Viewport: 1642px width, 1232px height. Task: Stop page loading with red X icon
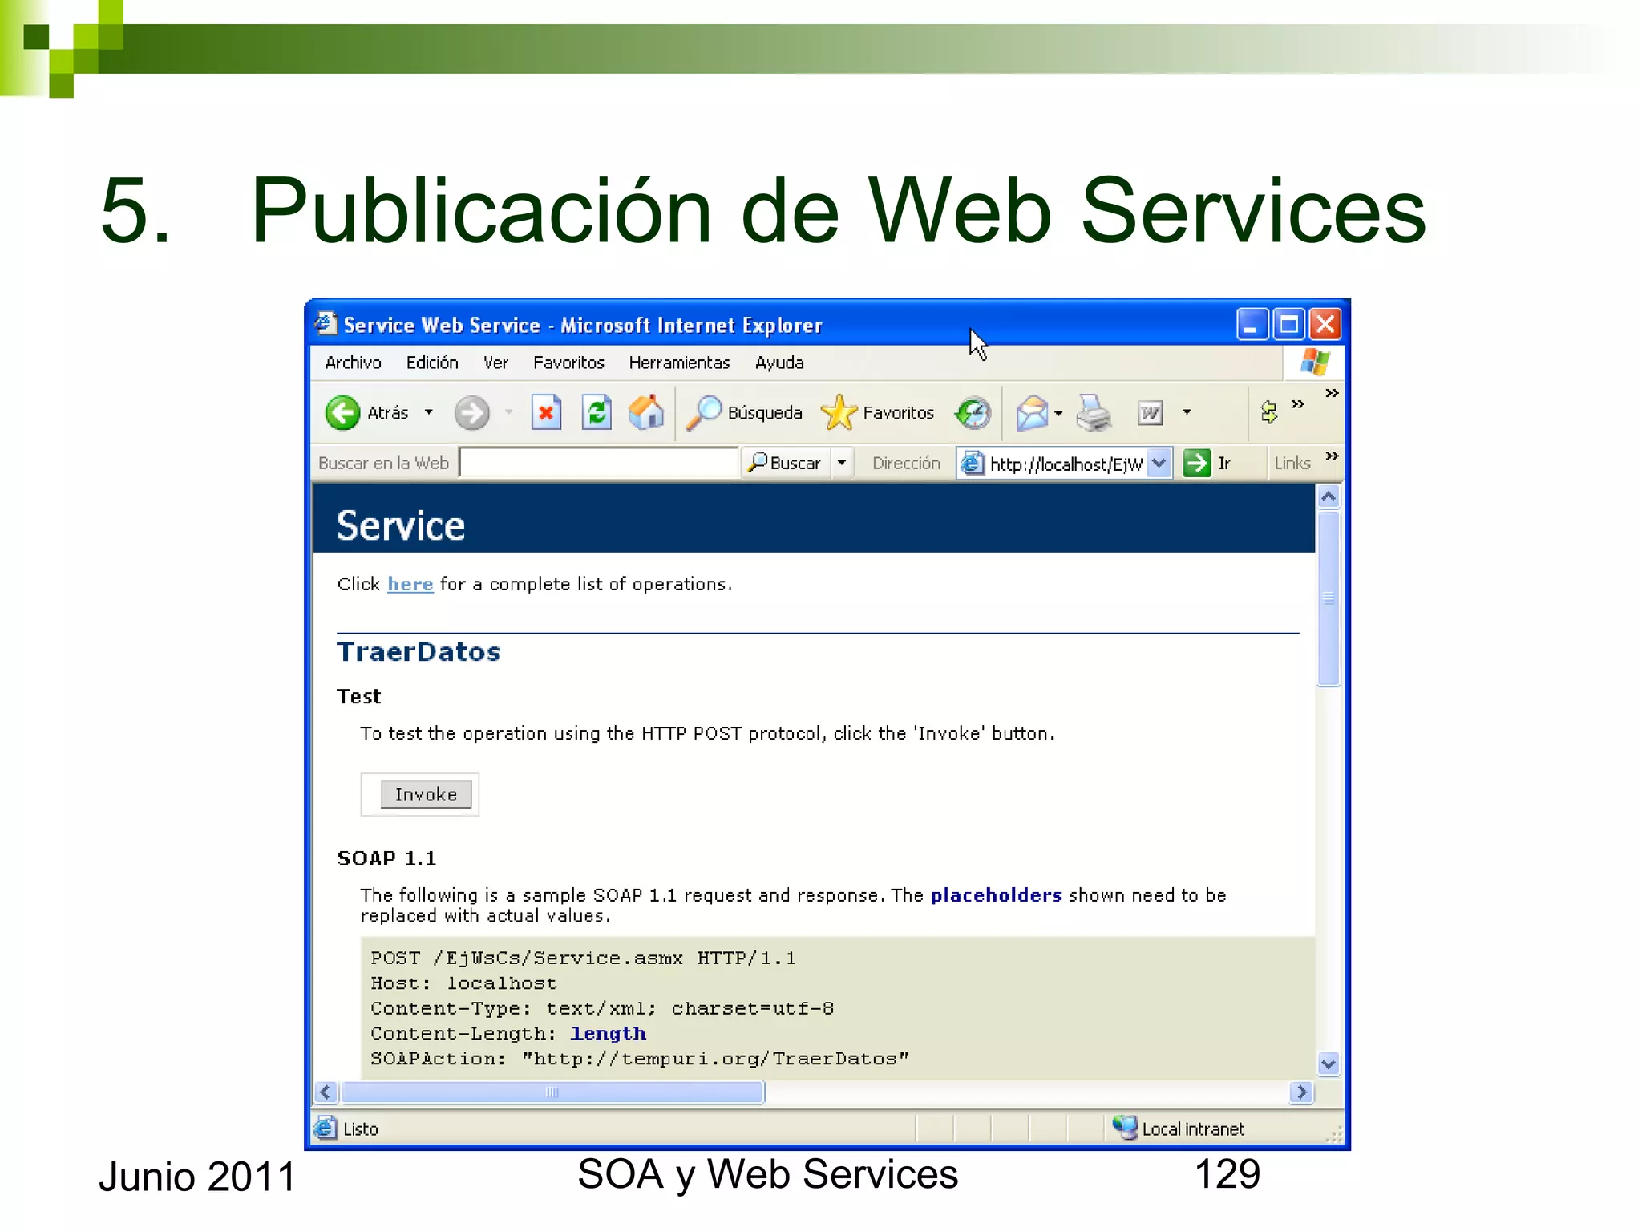point(546,413)
